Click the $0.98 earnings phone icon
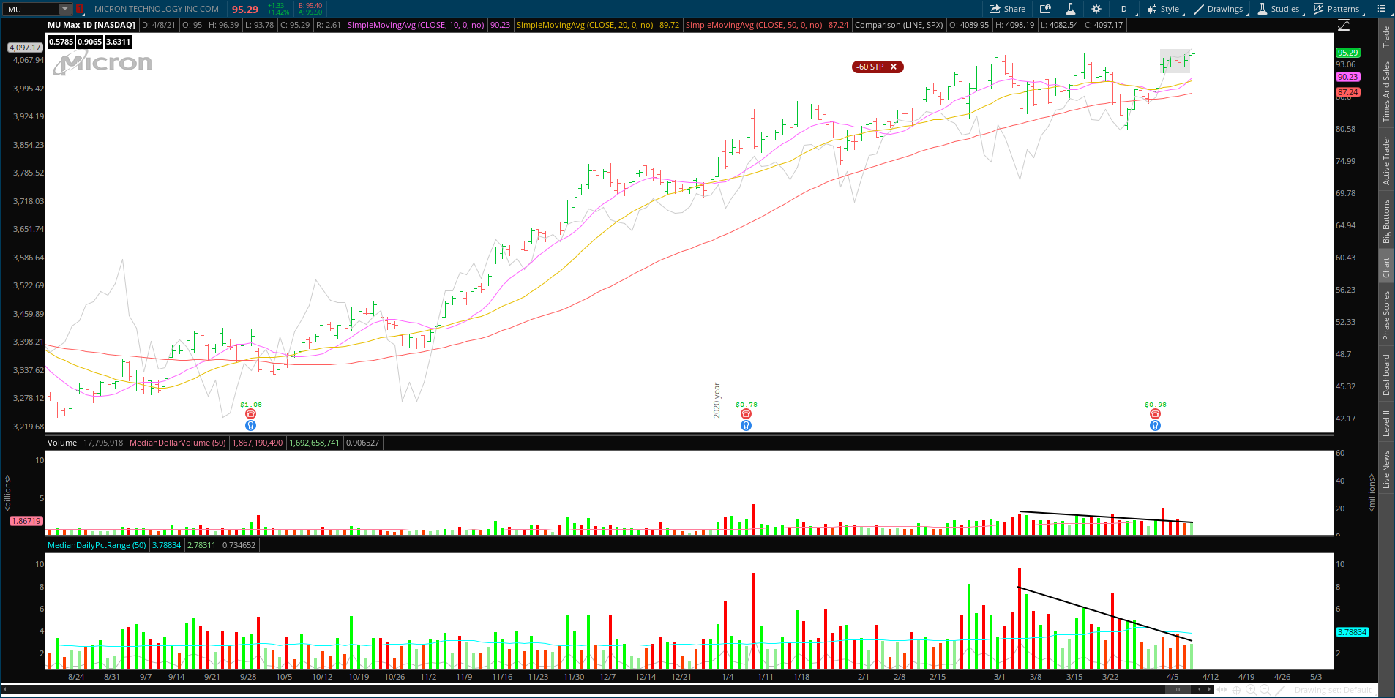This screenshot has width=1395, height=698. pos(1155,414)
